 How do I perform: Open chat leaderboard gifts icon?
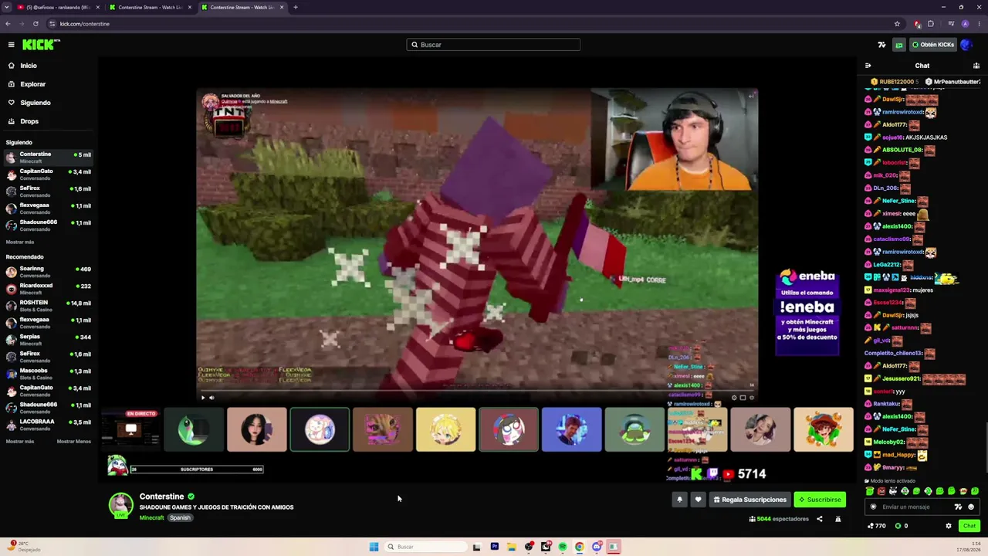pyautogui.click(x=976, y=66)
